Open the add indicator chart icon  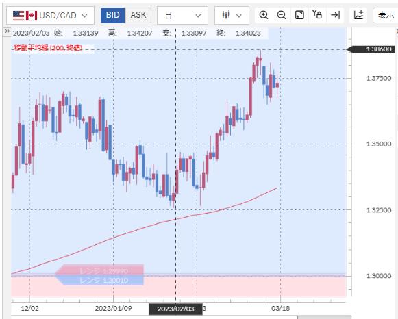click(x=359, y=15)
